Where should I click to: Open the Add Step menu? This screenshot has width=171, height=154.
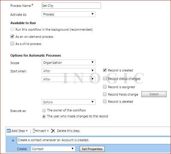17,131
